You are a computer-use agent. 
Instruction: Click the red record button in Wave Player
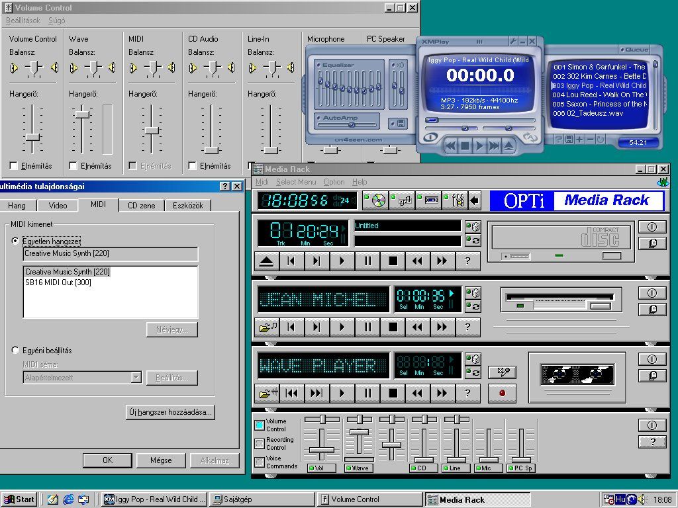pyautogui.click(x=502, y=393)
